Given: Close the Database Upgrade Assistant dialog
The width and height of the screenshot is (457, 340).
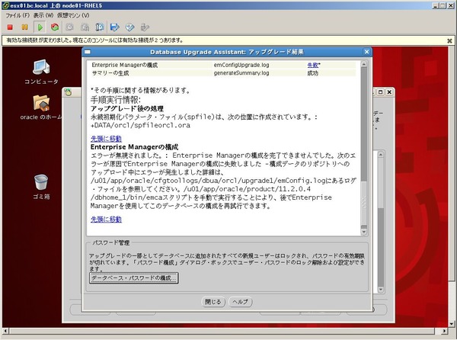Looking at the screenshot, I should [x=366, y=52].
